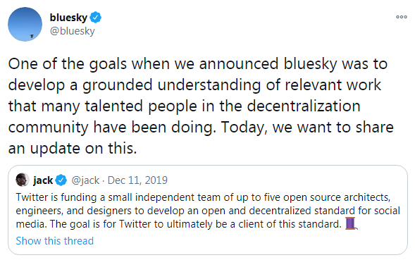Click "an update on this." closing line

(73, 149)
